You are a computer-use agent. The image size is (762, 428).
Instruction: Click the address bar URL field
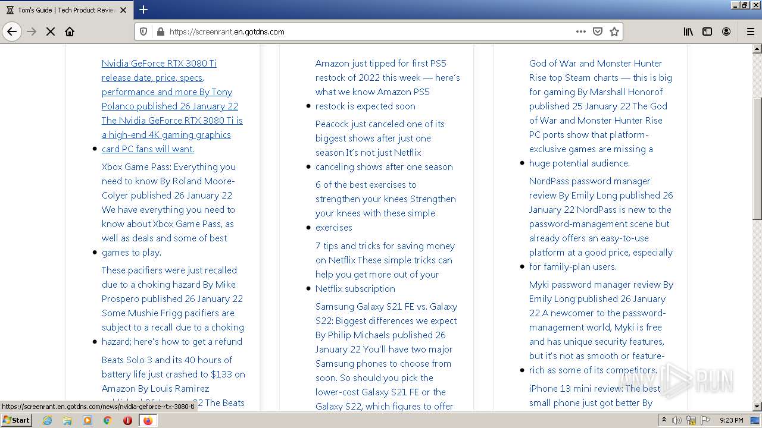click(x=369, y=32)
